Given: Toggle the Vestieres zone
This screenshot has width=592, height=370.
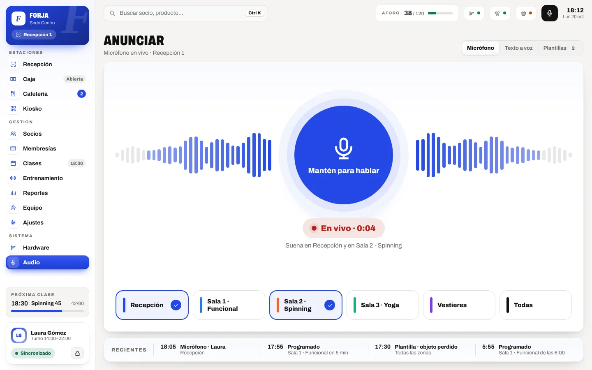Looking at the screenshot, I should [x=459, y=305].
